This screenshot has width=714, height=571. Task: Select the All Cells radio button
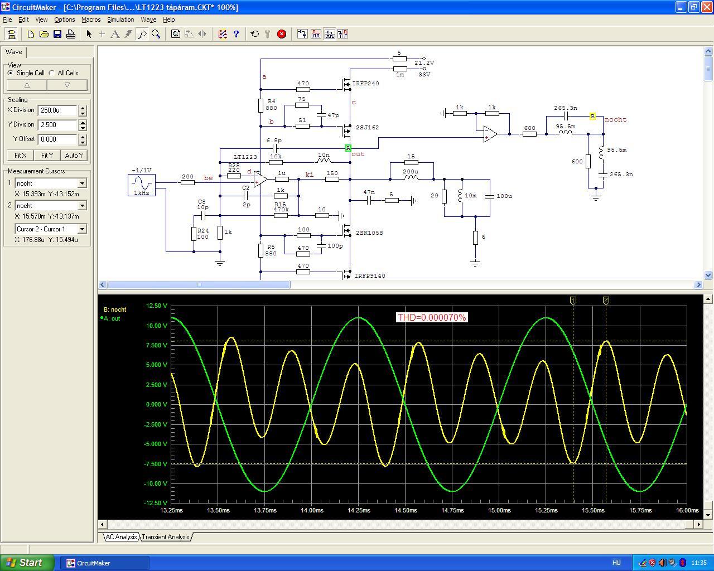(52, 73)
